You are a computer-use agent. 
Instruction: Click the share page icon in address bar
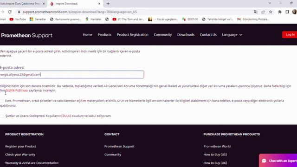click(263, 12)
